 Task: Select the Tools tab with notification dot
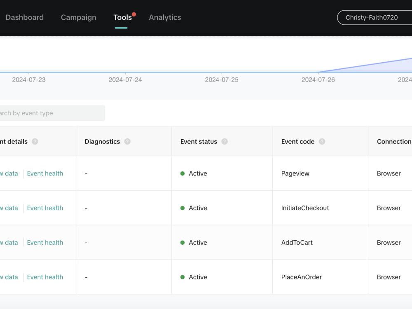tap(122, 17)
